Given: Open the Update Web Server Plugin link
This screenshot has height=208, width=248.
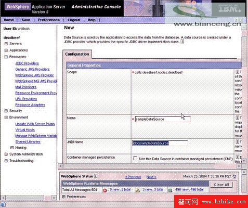Looking at the screenshot, I should [x=35, y=124].
